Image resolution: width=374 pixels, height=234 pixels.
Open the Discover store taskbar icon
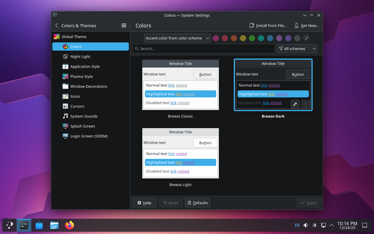[x=39, y=225]
